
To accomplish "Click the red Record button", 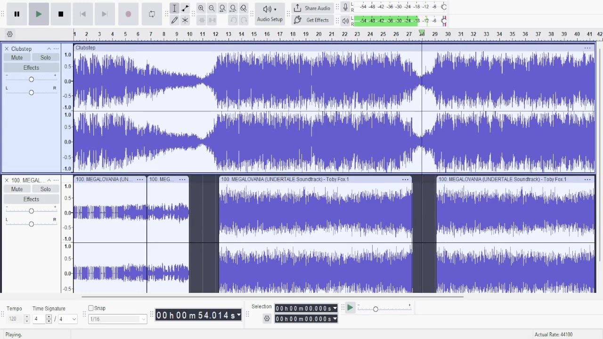I will pos(128,14).
